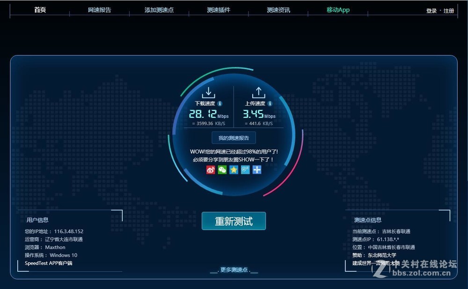
Task: Open 测速资讯 news section
Action: [278, 10]
